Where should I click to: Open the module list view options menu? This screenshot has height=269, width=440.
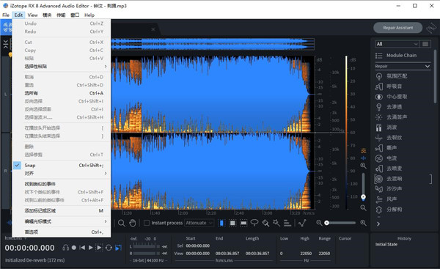click(x=425, y=44)
